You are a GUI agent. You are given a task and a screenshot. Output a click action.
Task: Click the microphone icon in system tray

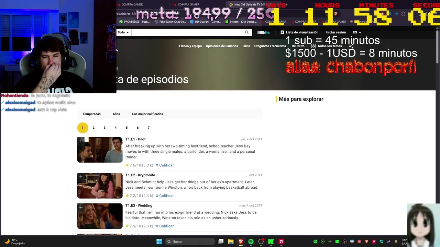point(396,242)
